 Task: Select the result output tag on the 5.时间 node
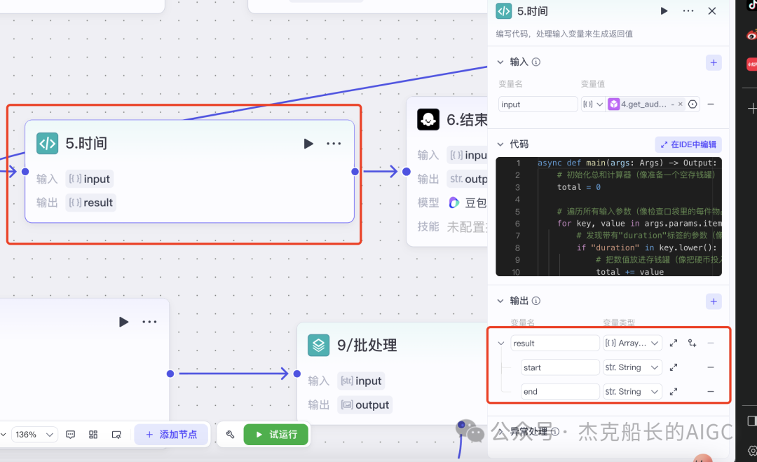click(x=90, y=203)
